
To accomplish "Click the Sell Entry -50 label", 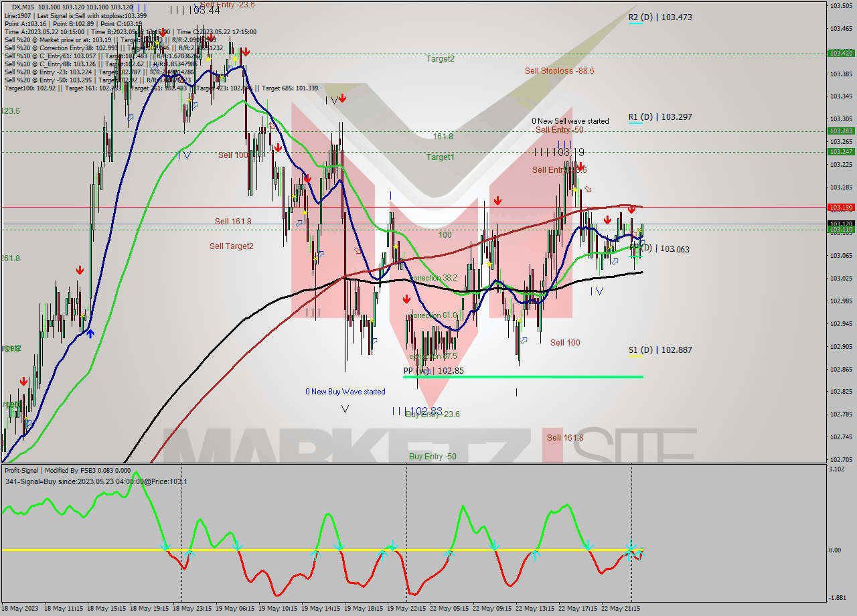I will 559,130.
